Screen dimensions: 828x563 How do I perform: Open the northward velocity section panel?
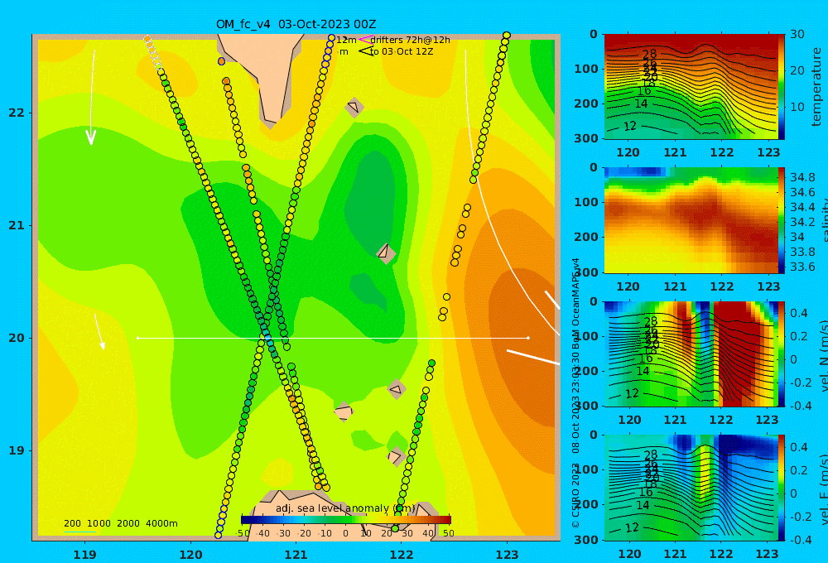(x=691, y=354)
